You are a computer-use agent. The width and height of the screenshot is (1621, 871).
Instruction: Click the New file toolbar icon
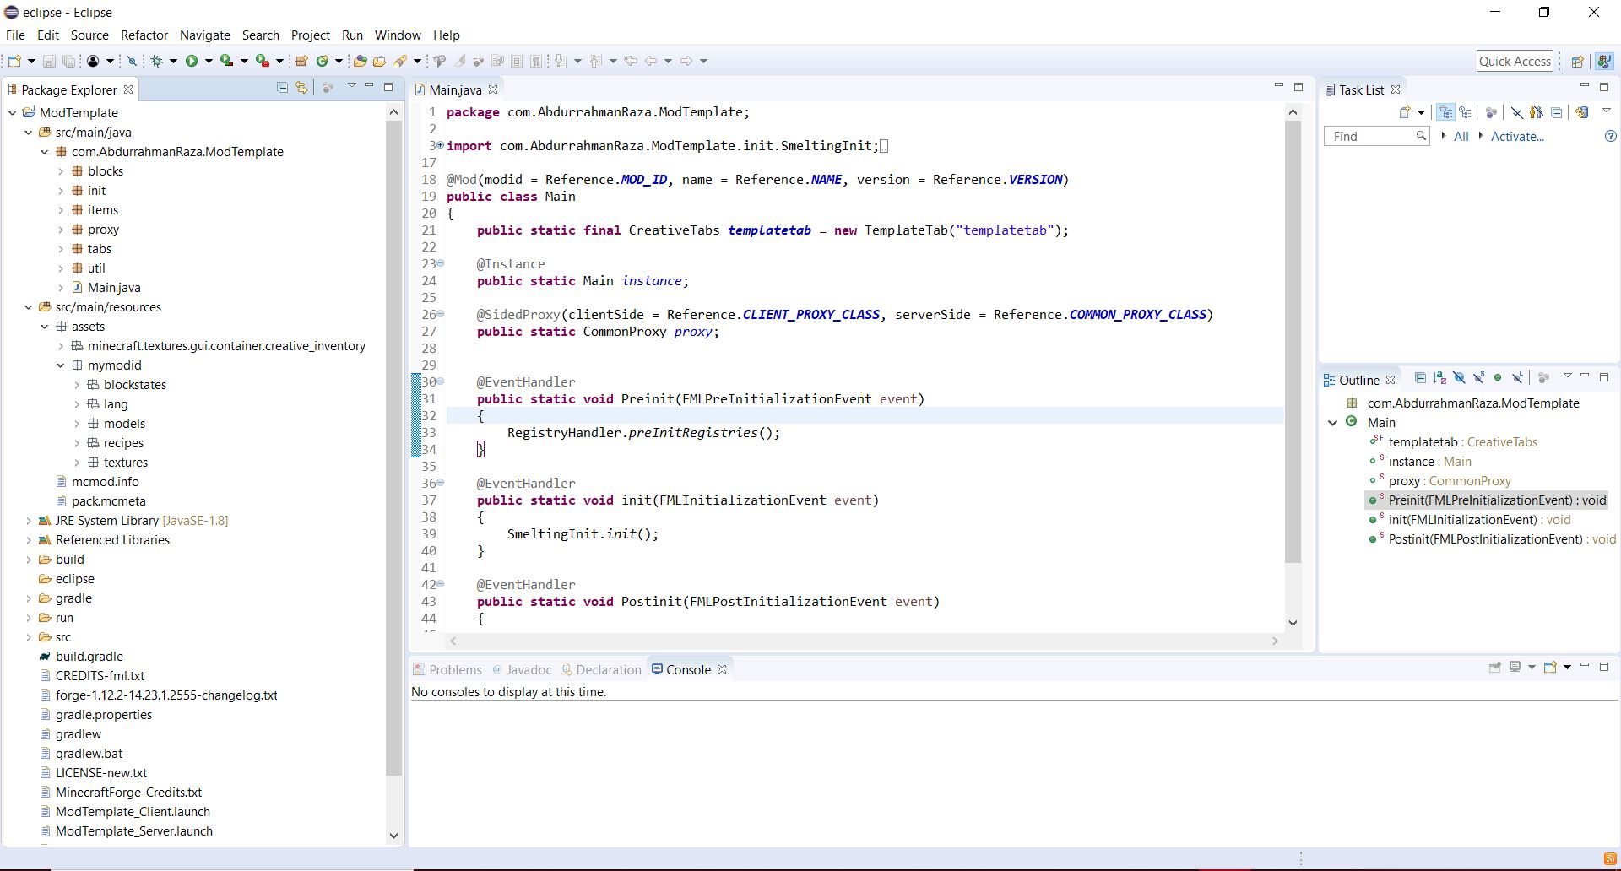click(14, 61)
